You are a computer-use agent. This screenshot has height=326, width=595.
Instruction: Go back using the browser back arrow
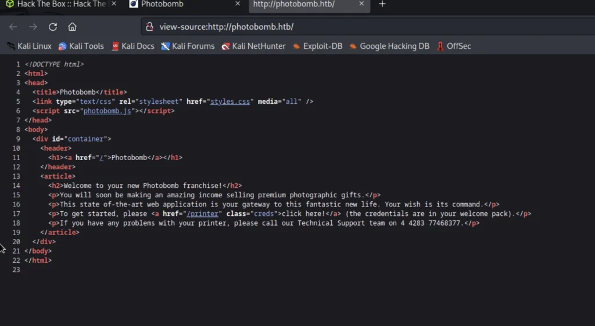pyautogui.click(x=13, y=27)
